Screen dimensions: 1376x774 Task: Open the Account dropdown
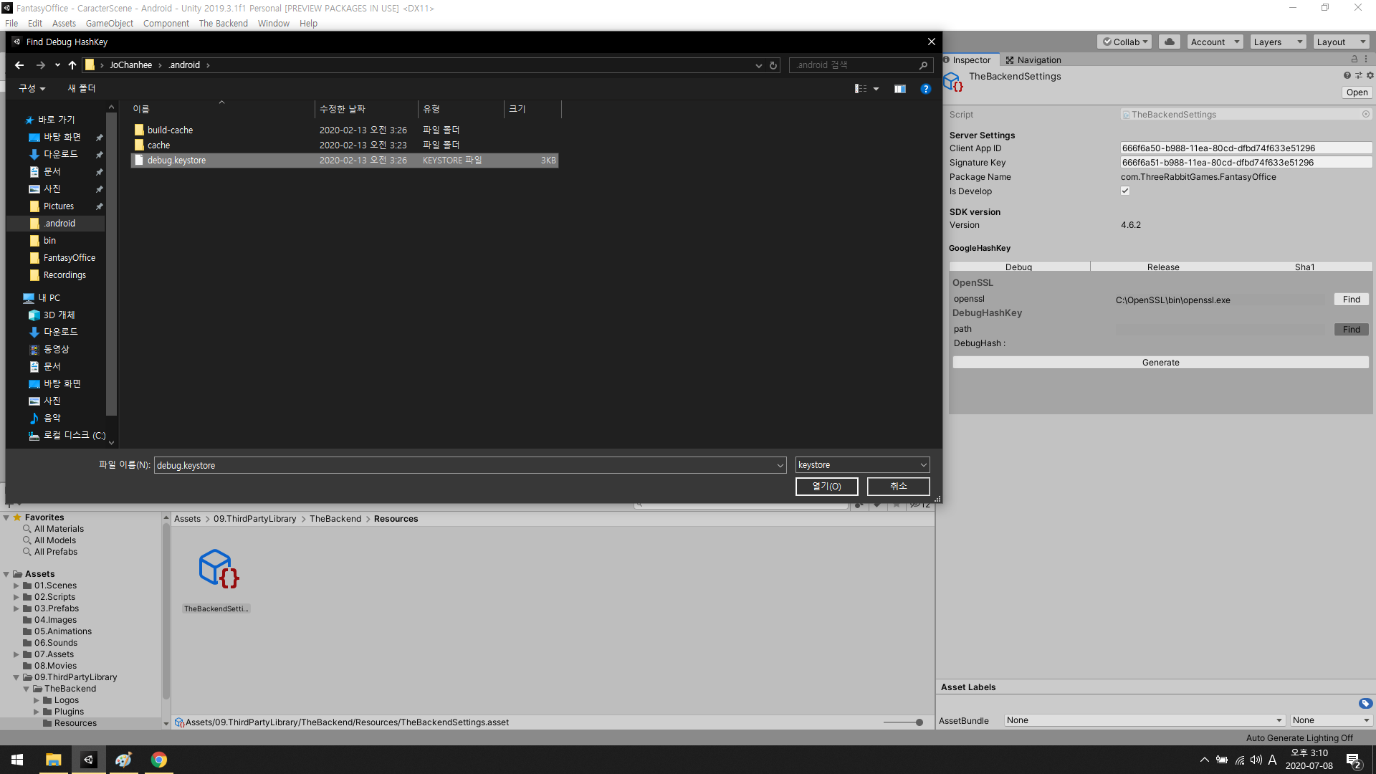[1215, 42]
